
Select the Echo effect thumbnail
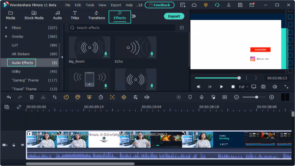(x=135, y=48)
